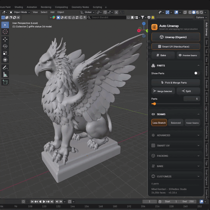This screenshot has height=210, width=210.
Task: Jump to the timeline start frame
Action: [x=32, y=202]
